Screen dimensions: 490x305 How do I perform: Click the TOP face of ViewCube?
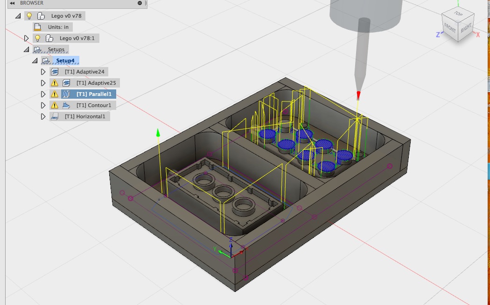click(x=458, y=14)
